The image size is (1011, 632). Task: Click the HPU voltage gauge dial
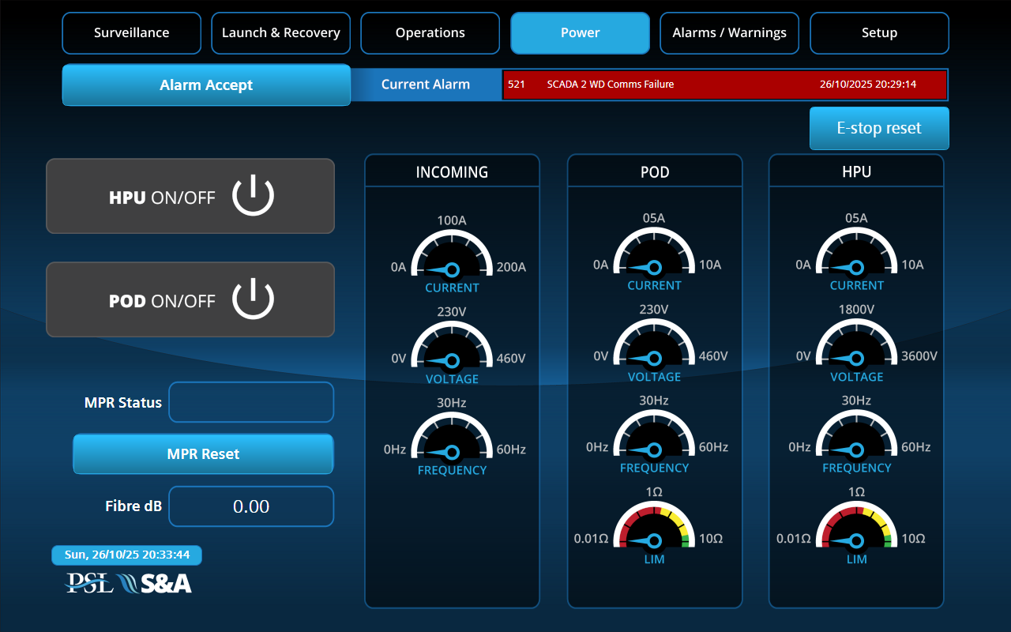tap(856, 346)
